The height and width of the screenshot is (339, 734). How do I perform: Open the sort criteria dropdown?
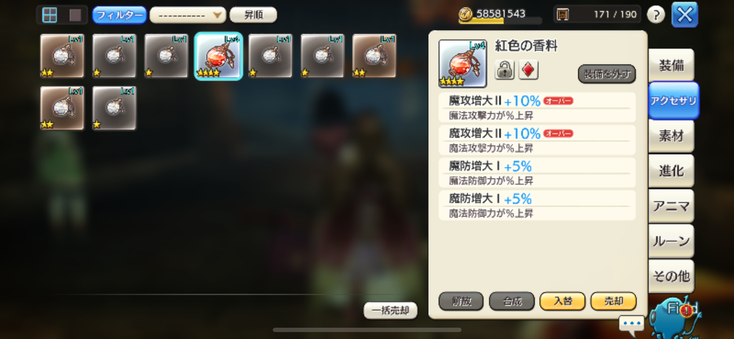tap(188, 15)
